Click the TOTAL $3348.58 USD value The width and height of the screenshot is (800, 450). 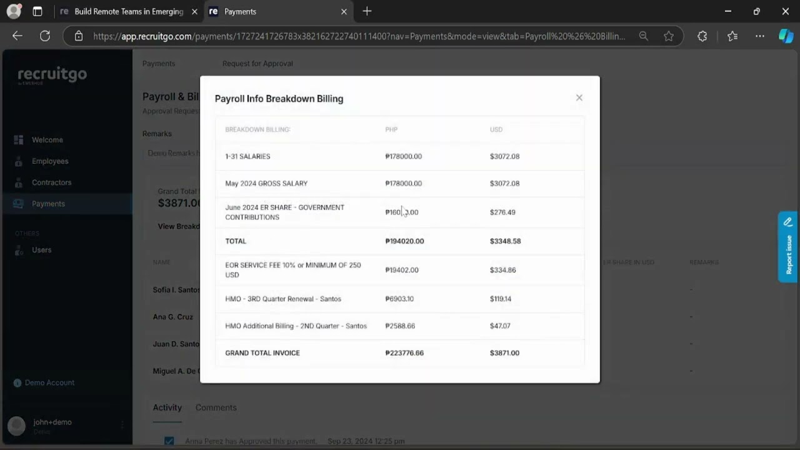coord(505,241)
